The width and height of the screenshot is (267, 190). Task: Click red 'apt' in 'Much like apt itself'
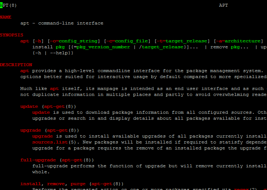(54, 89)
